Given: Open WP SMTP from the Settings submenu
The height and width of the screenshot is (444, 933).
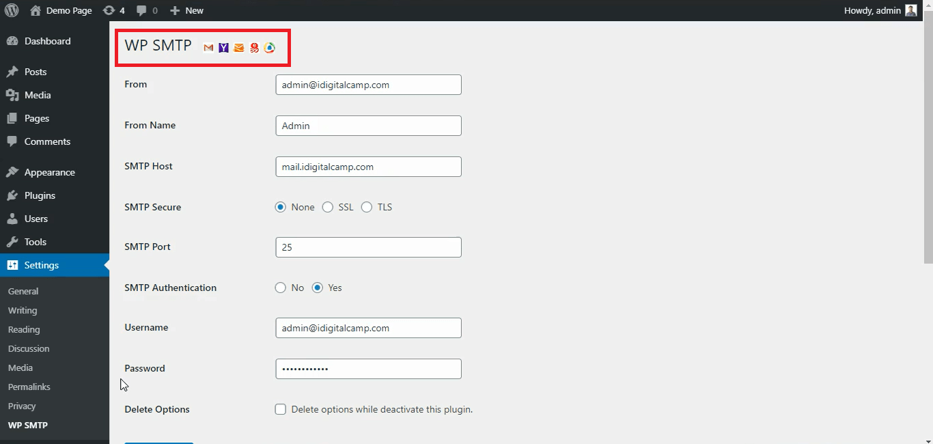Looking at the screenshot, I should pyautogui.click(x=27, y=425).
